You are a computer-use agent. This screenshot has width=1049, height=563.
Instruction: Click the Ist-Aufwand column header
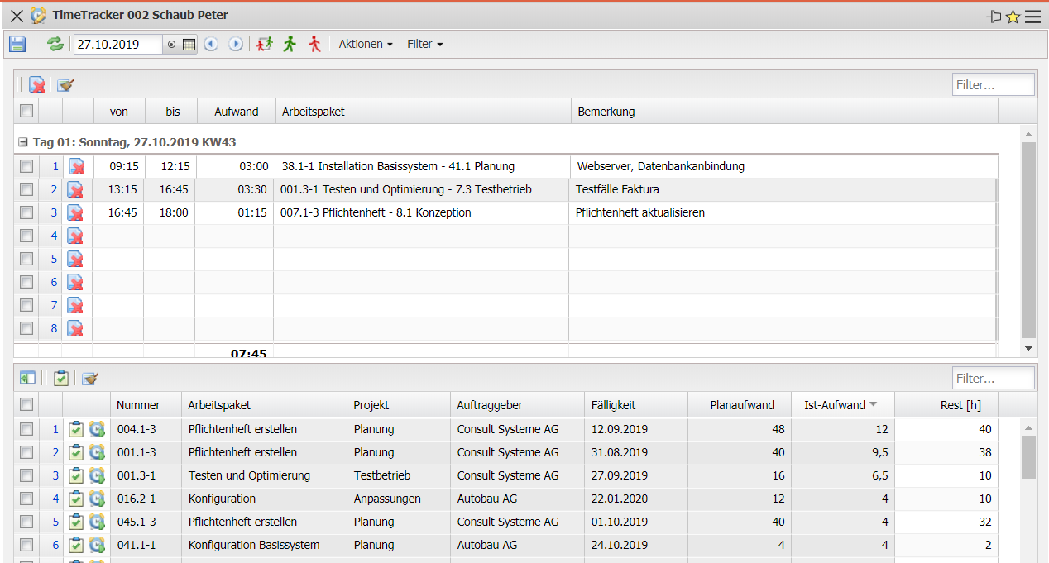834,405
